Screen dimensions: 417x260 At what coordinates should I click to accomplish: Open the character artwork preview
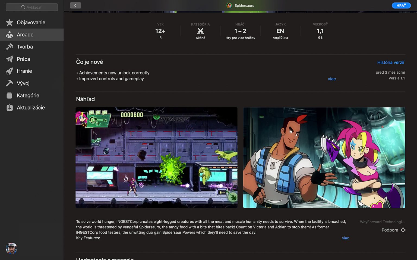pyautogui.click(x=324, y=158)
